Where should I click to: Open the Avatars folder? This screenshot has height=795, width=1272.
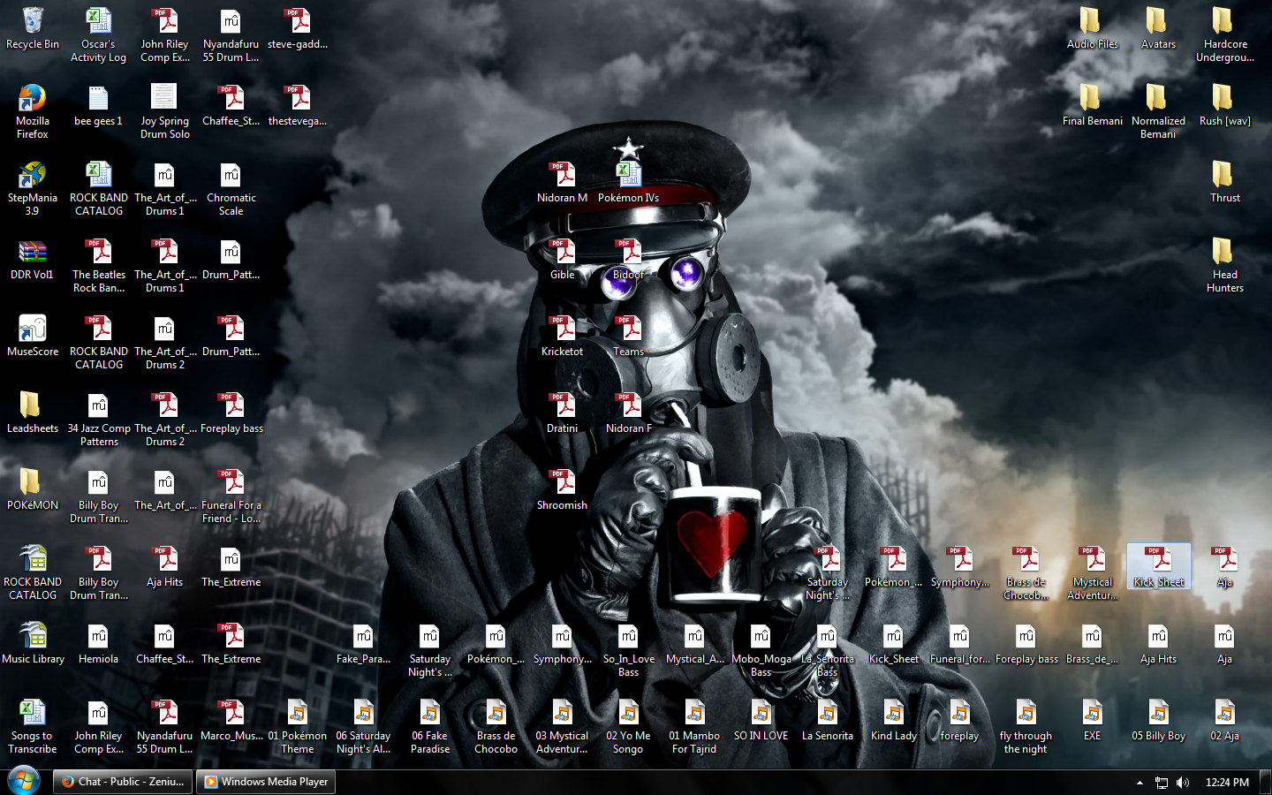[x=1158, y=28]
